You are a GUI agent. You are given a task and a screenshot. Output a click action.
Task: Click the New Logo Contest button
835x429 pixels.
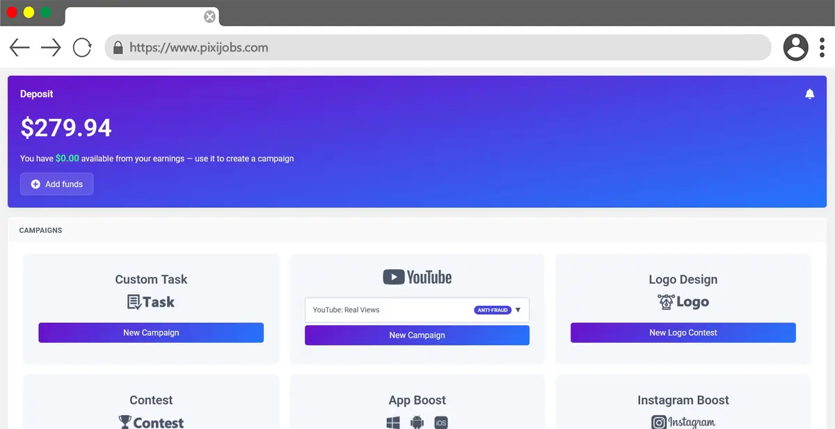coord(683,332)
